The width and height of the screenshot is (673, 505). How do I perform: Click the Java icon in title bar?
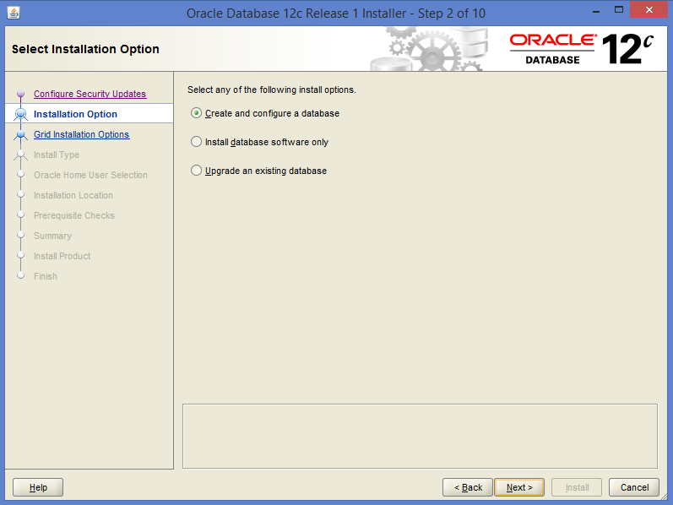point(14,13)
